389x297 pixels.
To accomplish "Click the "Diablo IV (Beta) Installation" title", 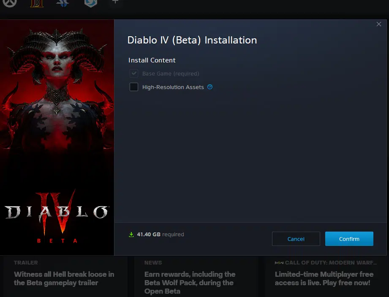I will point(192,40).
